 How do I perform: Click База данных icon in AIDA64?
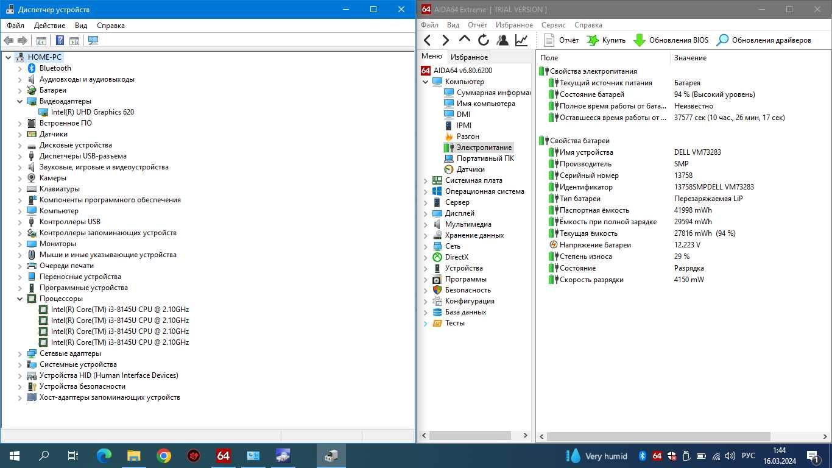click(x=437, y=312)
